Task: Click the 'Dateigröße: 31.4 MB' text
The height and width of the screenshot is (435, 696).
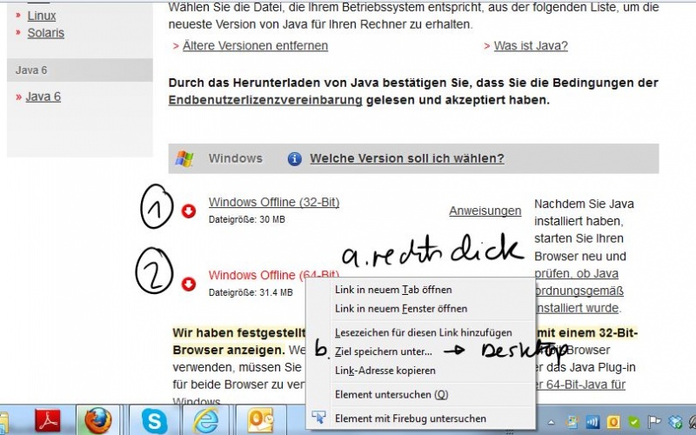Action: tap(251, 292)
